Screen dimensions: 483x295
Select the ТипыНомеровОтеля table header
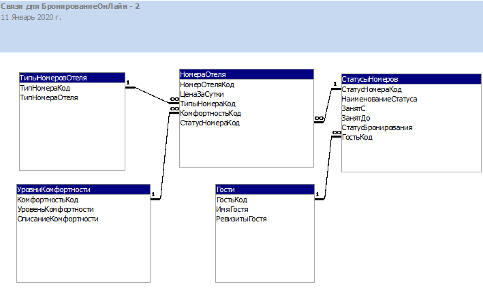click(x=72, y=78)
